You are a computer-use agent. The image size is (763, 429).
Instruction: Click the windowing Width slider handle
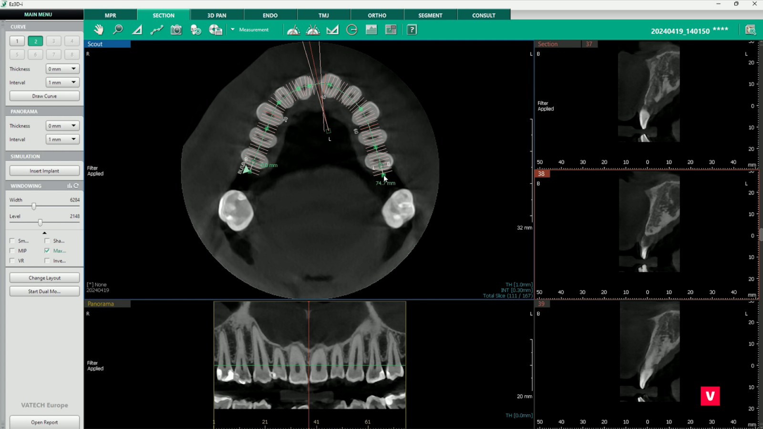click(x=34, y=206)
